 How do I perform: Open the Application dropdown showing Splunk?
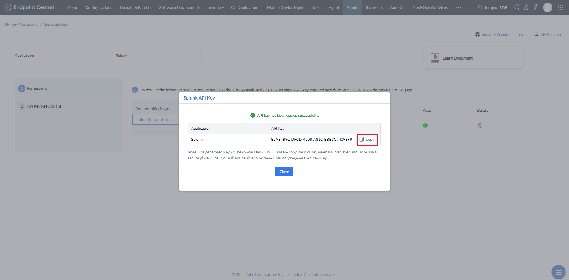tap(157, 55)
